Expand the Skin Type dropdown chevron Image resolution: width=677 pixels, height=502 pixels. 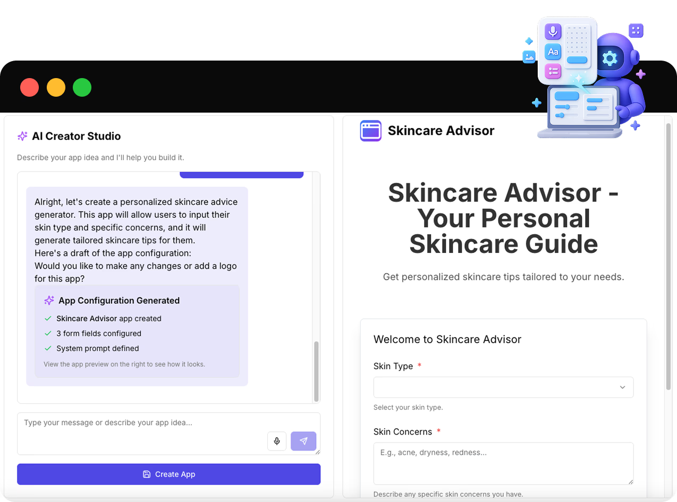click(x=622, y=387)
